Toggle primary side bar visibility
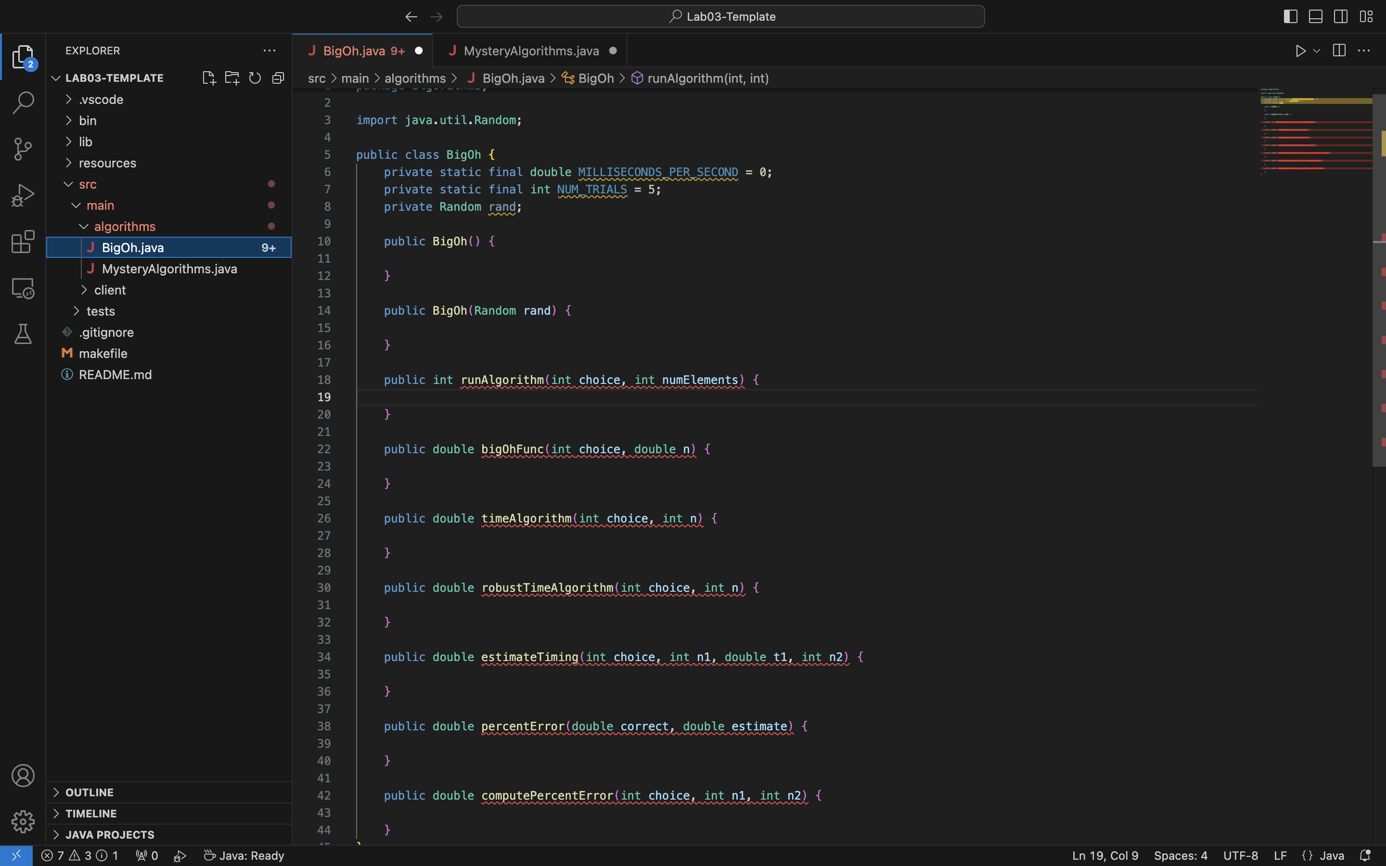 pos(1290,17)
